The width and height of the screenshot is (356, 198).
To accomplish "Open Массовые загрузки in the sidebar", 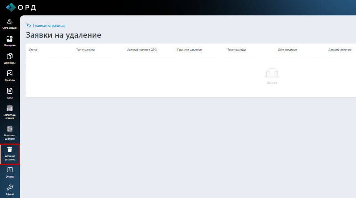I will 9,133.
